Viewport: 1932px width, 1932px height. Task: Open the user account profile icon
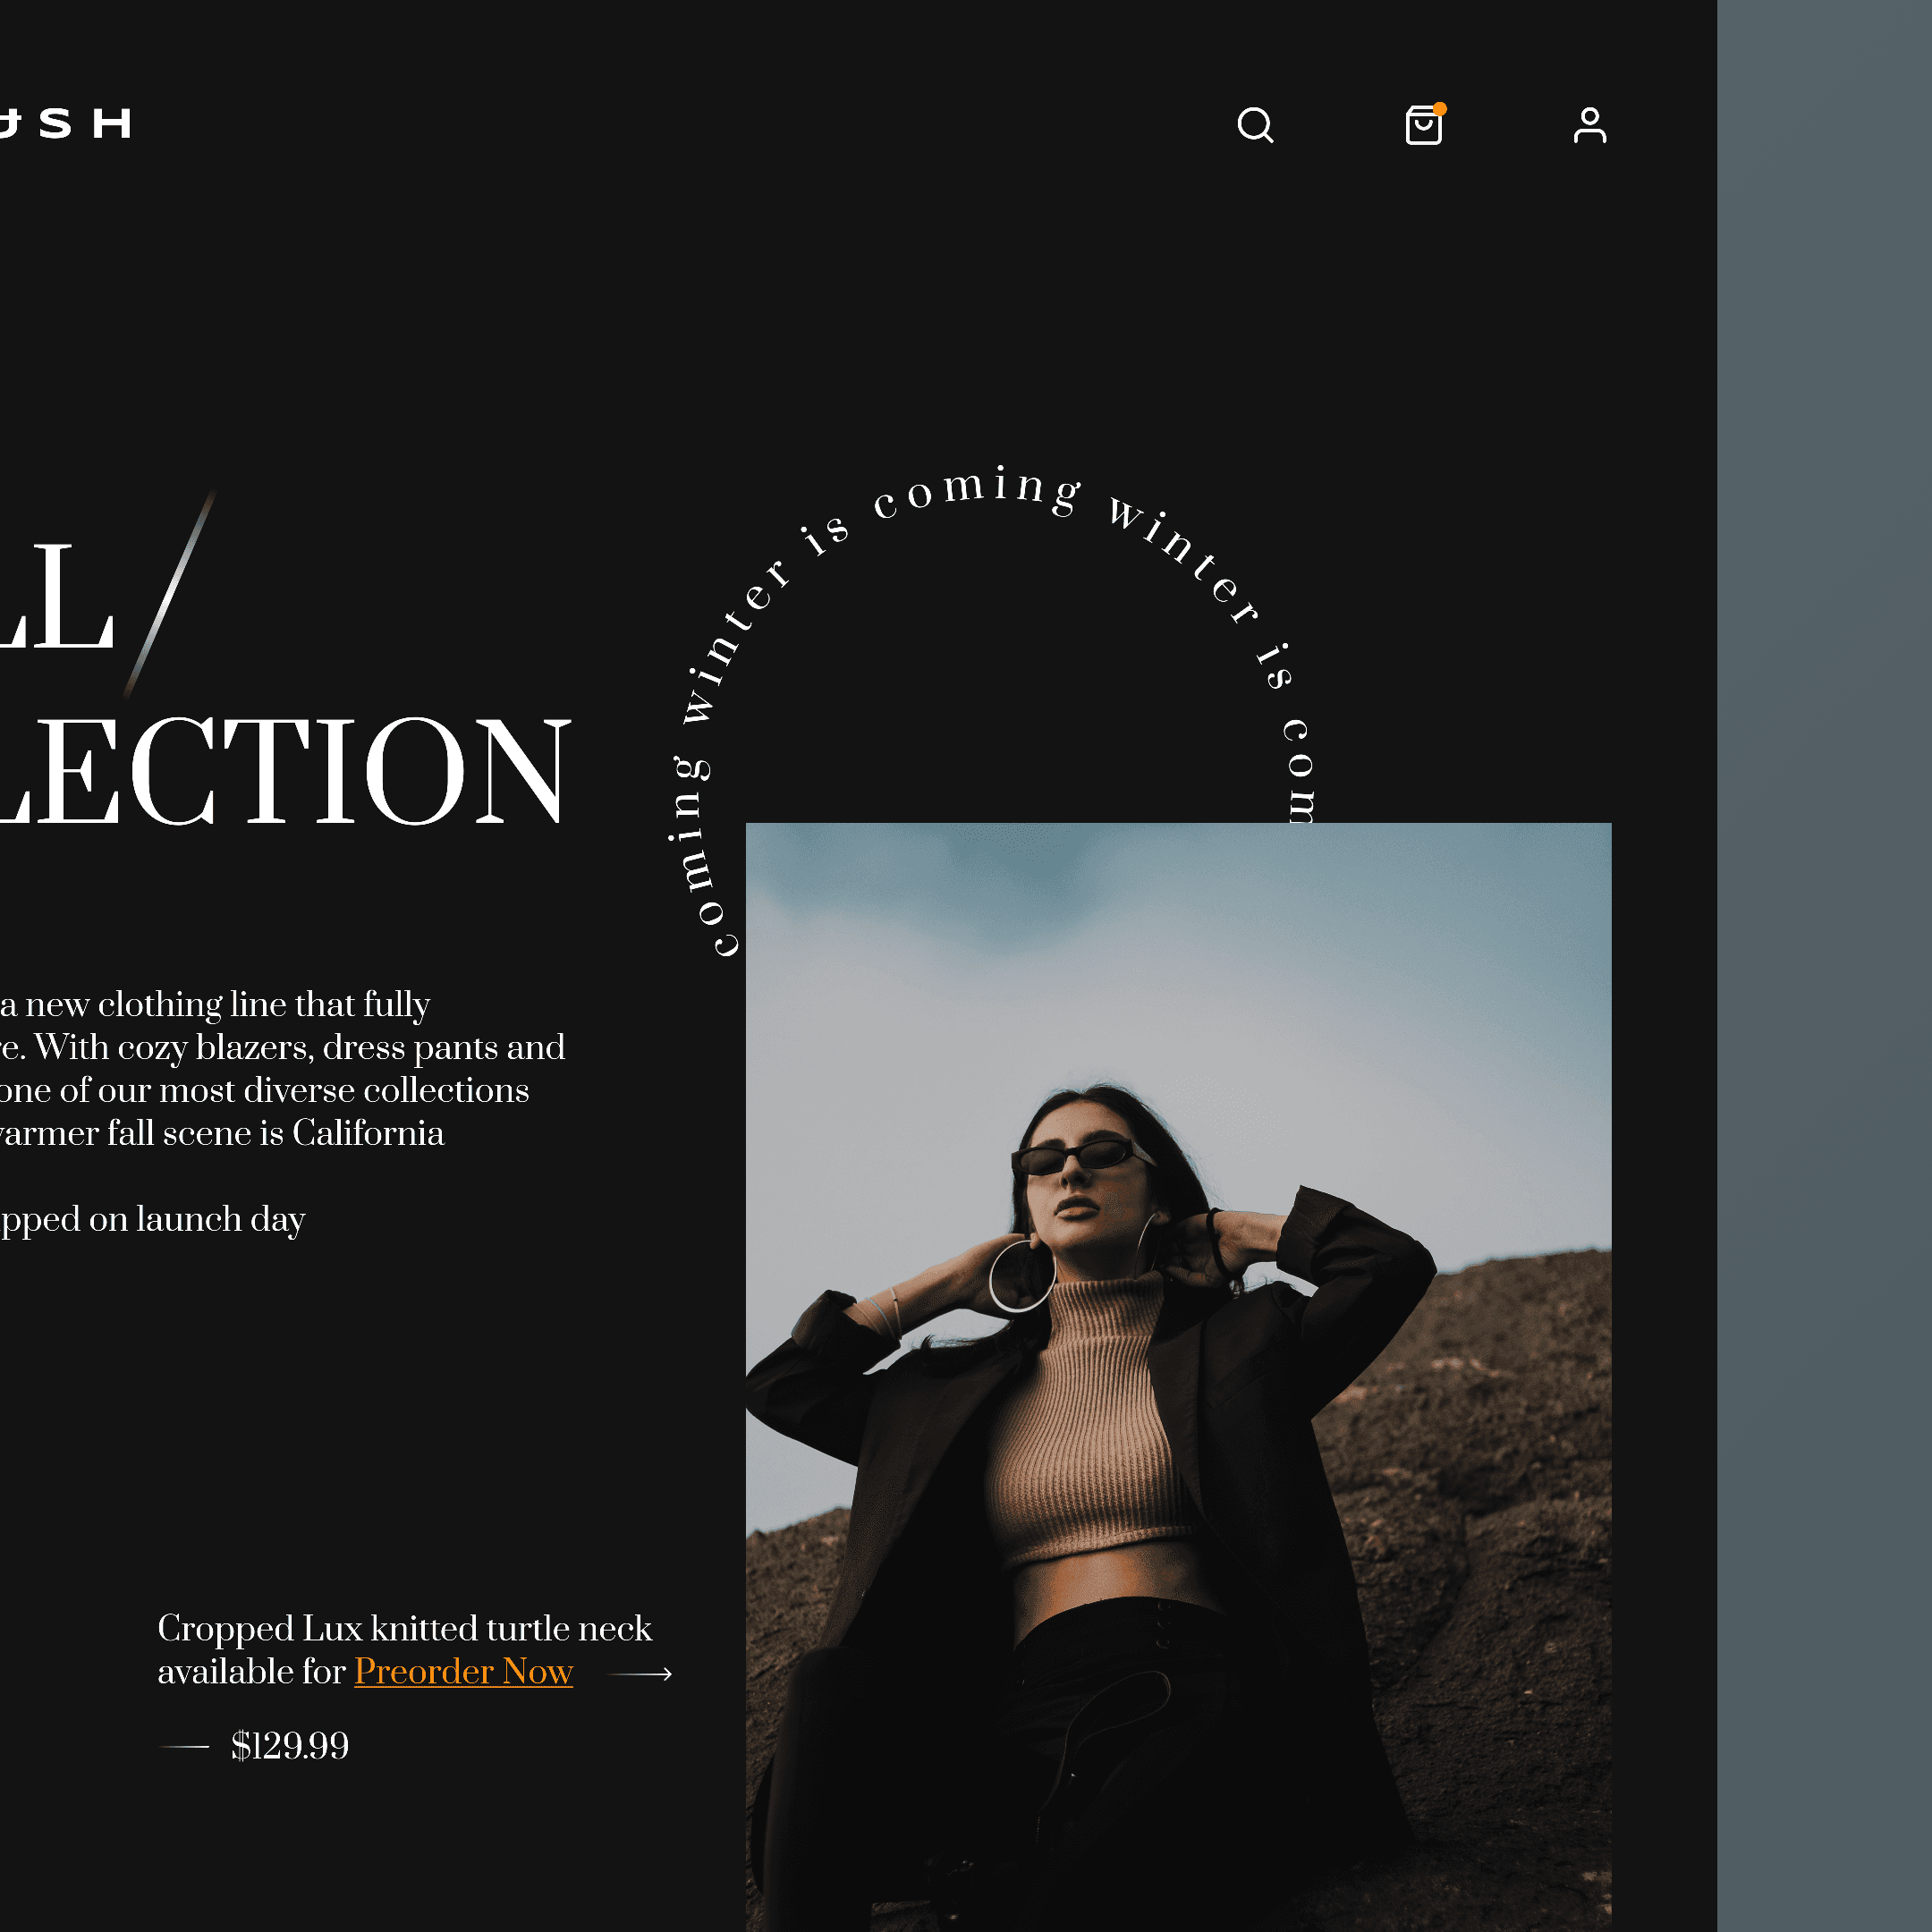(x=1590, y=125)
